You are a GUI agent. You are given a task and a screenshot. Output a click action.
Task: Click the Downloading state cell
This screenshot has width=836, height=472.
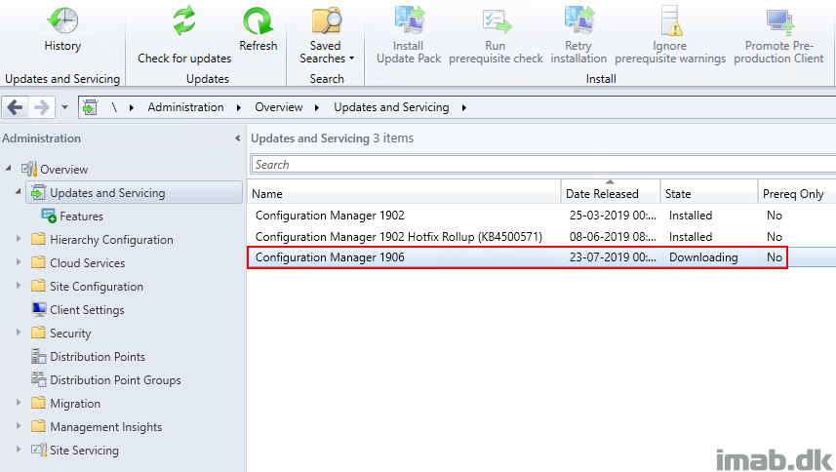[703, 257]
